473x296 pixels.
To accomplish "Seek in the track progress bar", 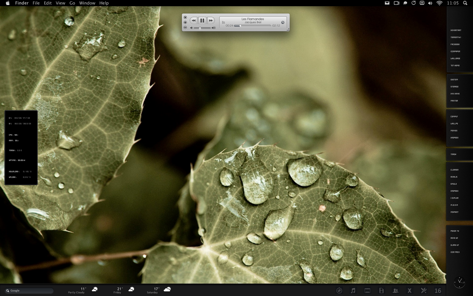I will pyautogui.click(x=252, y=26).
